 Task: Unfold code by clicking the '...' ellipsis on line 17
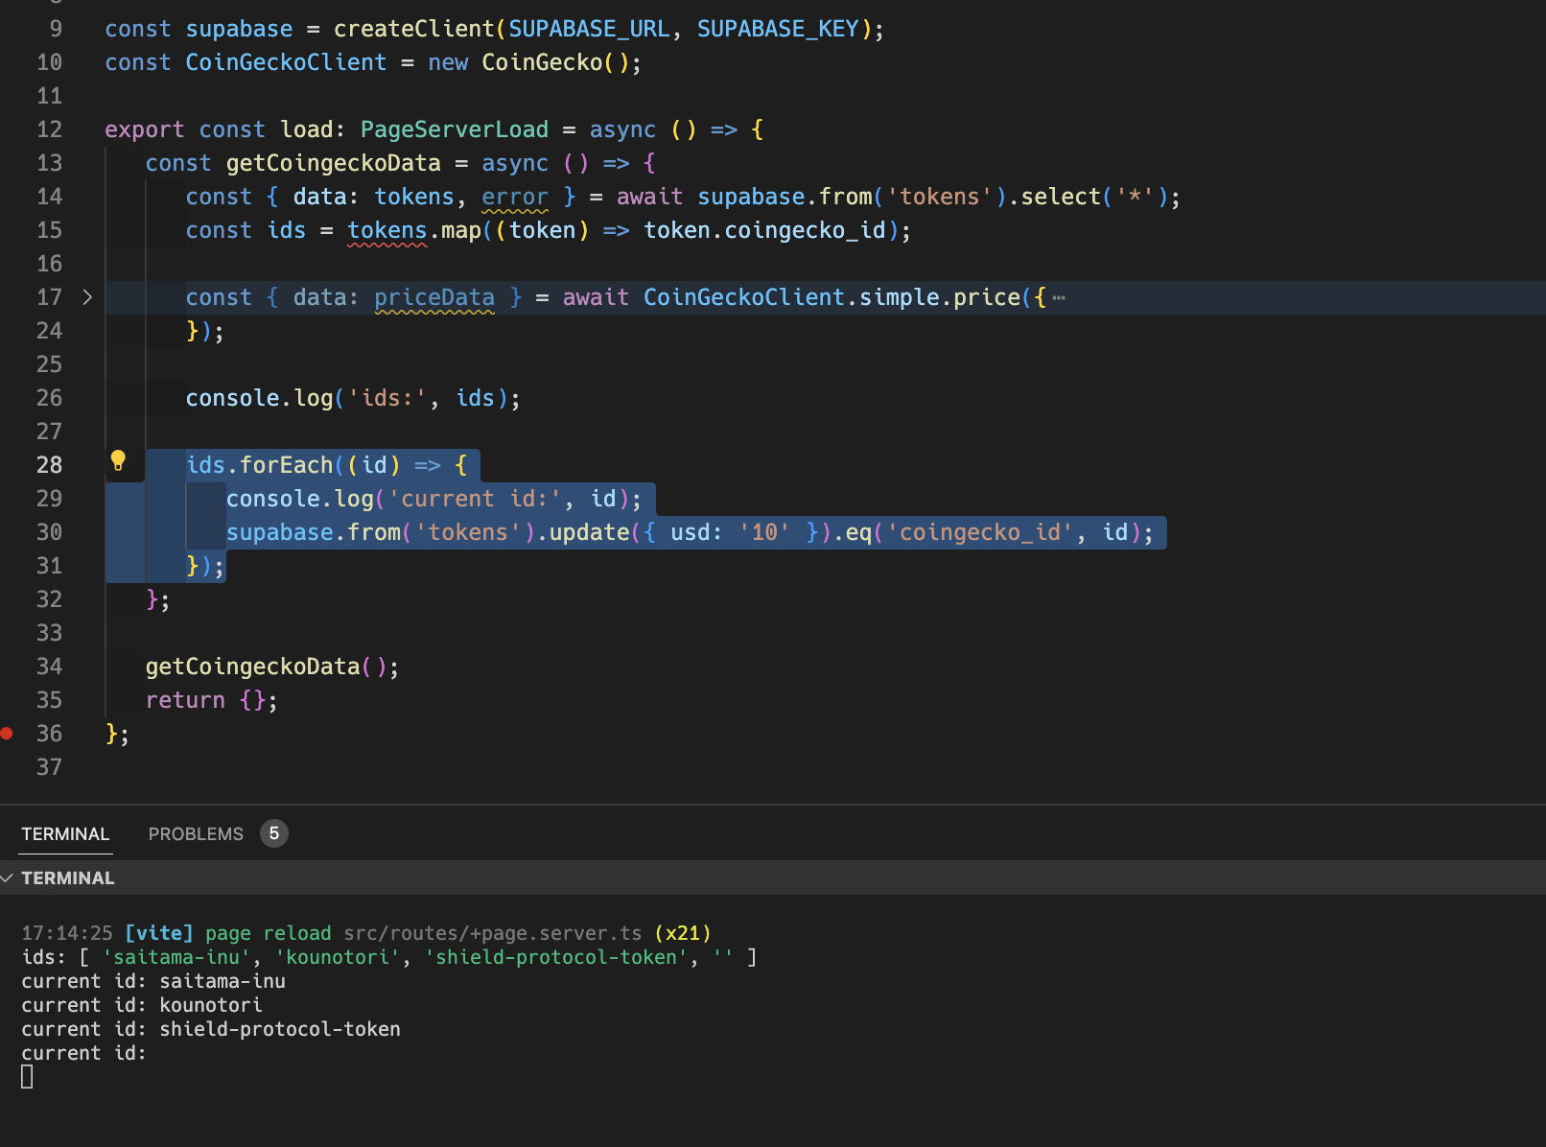point(1058,297)
